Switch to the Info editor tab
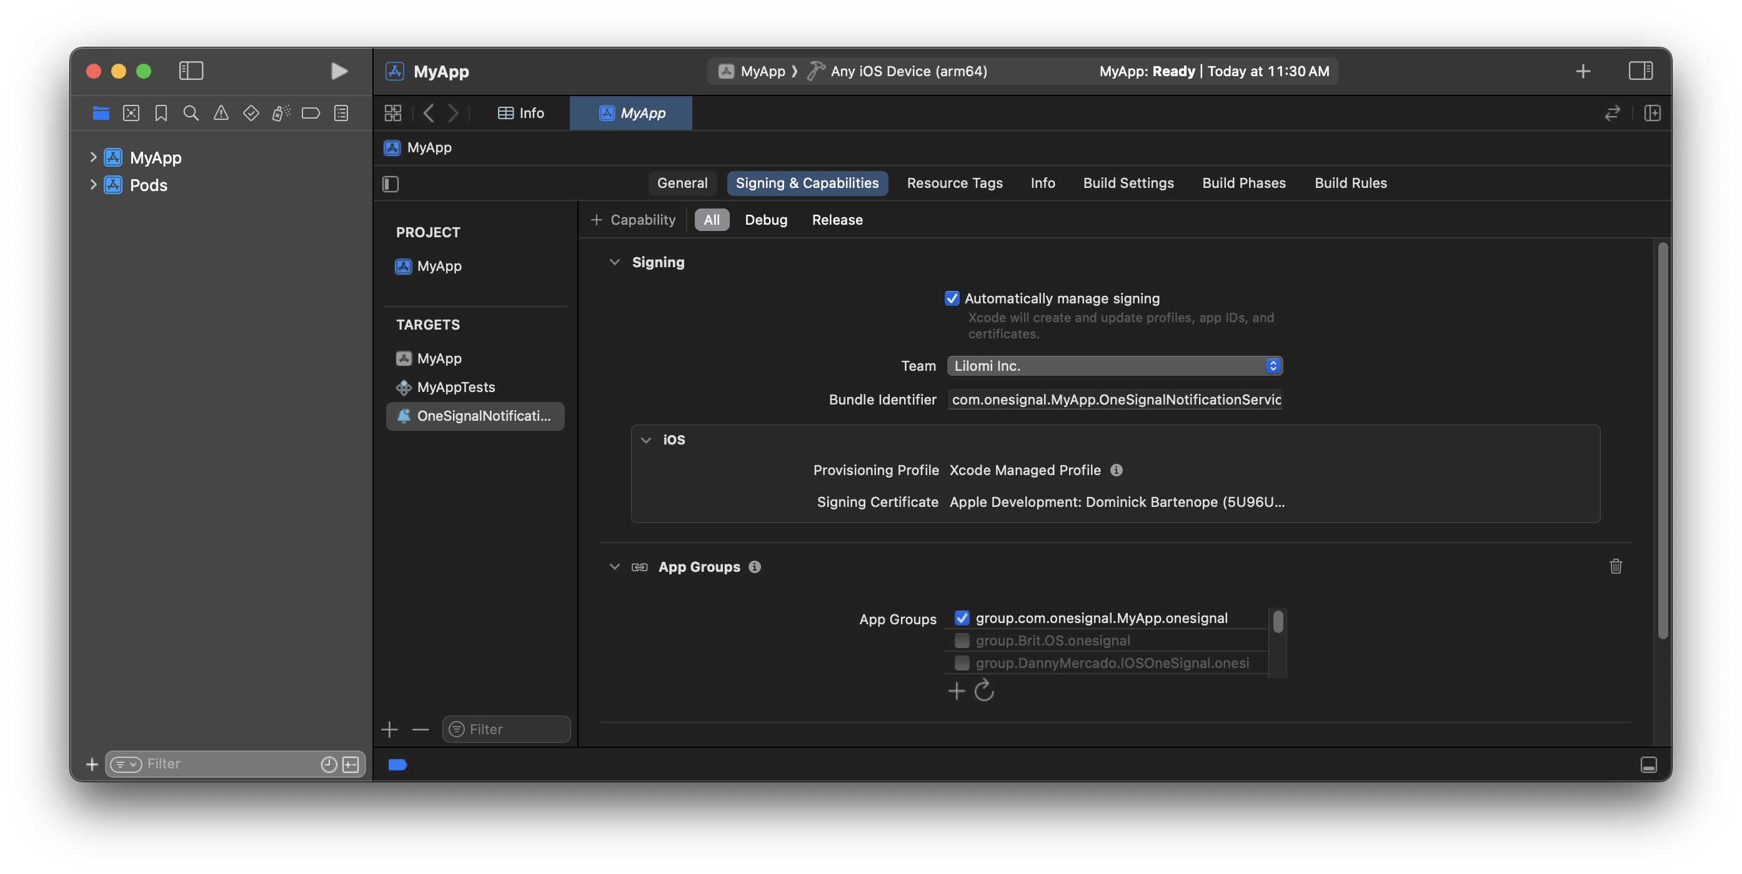The image size is (1742, 874). 520,113
